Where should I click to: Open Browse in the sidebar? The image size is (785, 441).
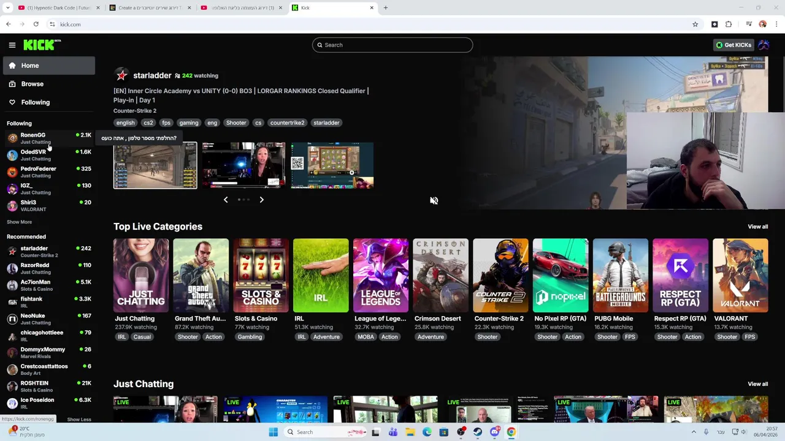pos(48,84)
